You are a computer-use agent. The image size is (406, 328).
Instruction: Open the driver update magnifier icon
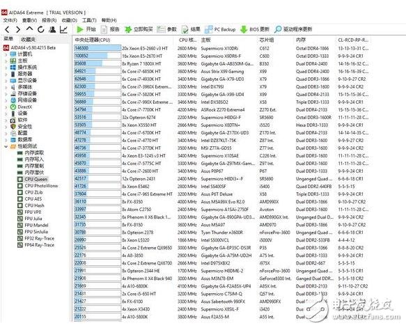278,29
